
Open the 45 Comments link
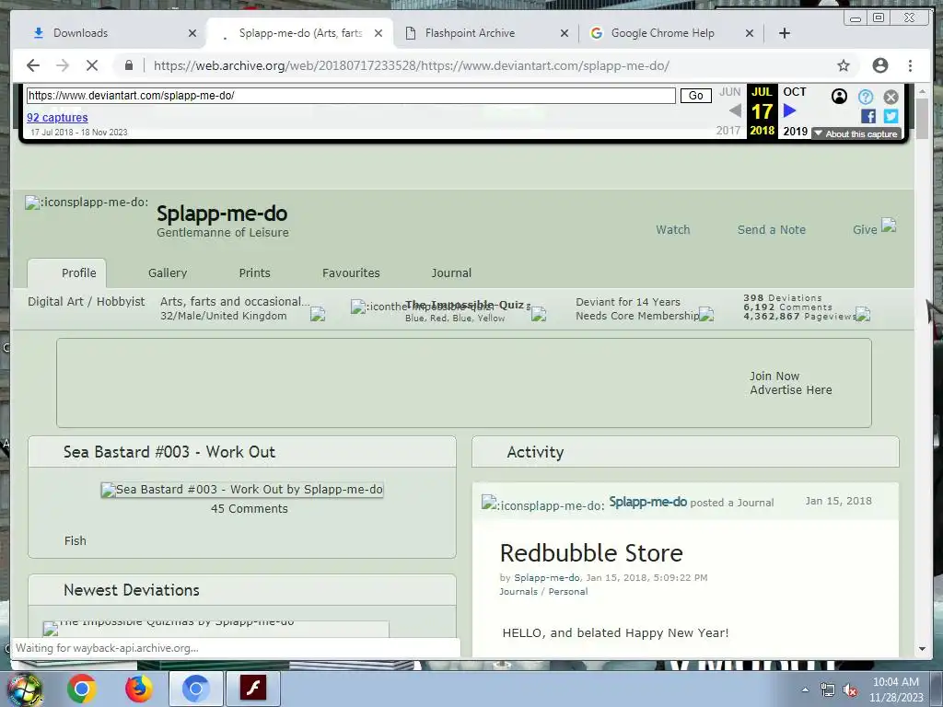click(249, 508)
